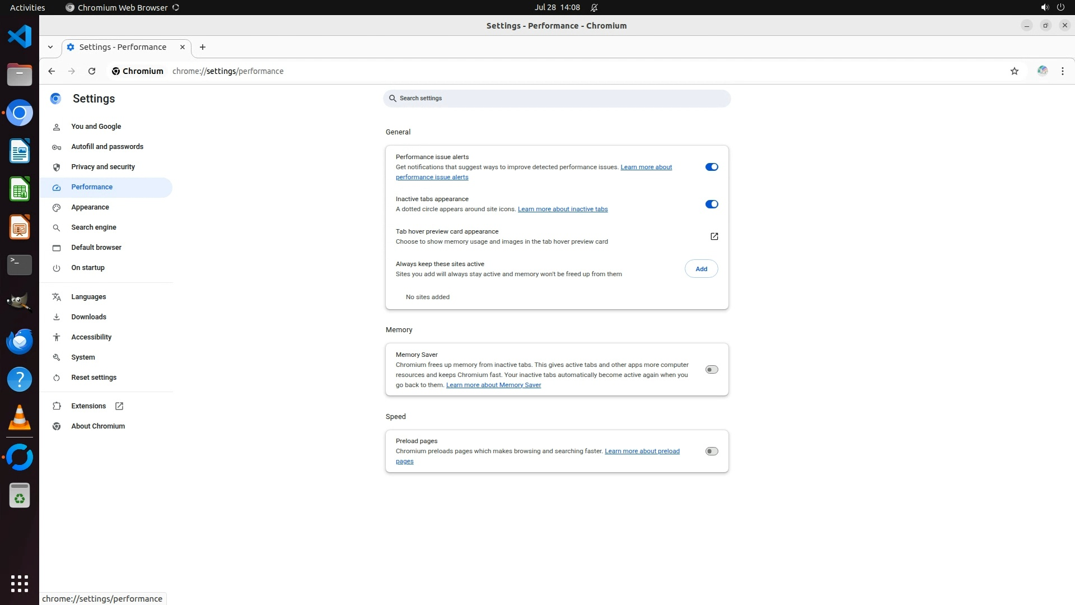Open the system power menu in top bar
1075x605 pixels.
1060,7
